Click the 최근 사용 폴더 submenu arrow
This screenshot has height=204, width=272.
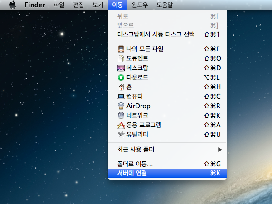tap(220, 150)
